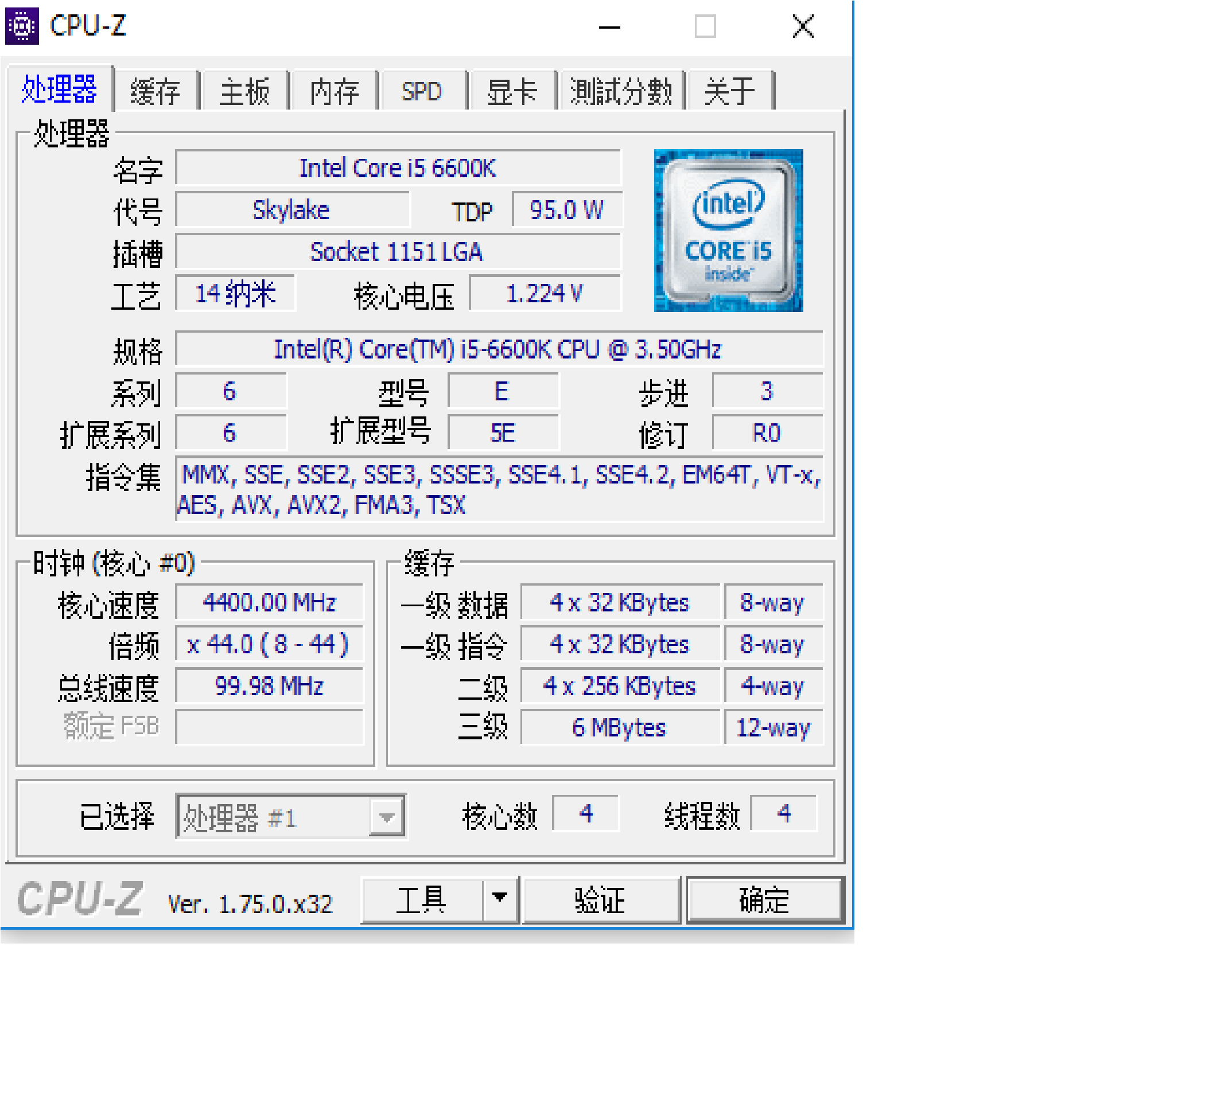Minimize the CPU-Z window
Screen dimensions: 1205x1115
(609, 27)
